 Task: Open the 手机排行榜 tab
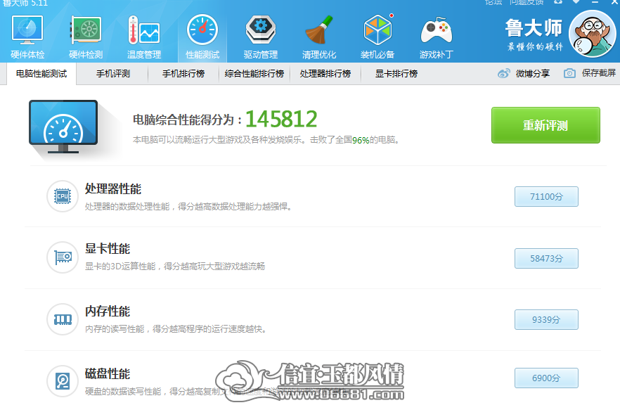[183, 74]
